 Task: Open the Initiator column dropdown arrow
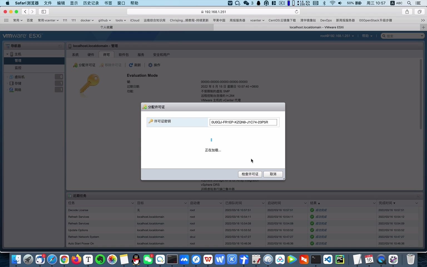click(221, 203)
